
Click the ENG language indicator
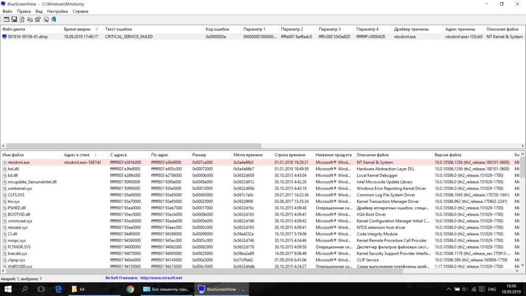[x=492, y=289]
